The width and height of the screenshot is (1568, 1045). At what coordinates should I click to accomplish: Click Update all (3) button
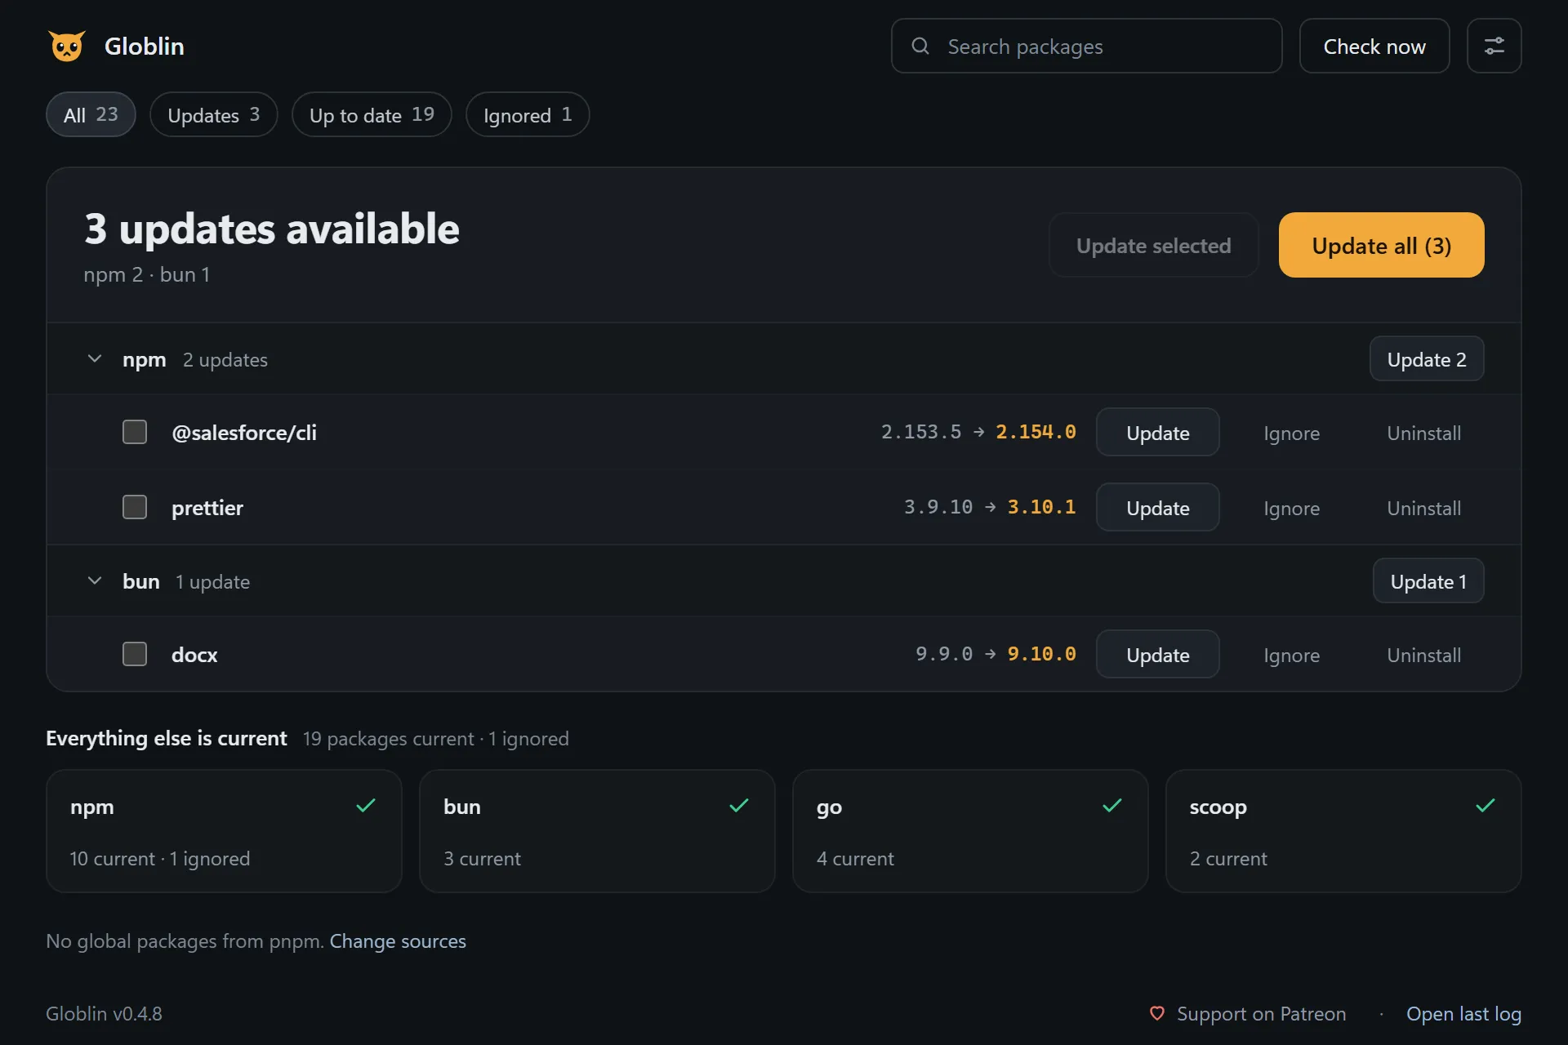click(1381, 245)
